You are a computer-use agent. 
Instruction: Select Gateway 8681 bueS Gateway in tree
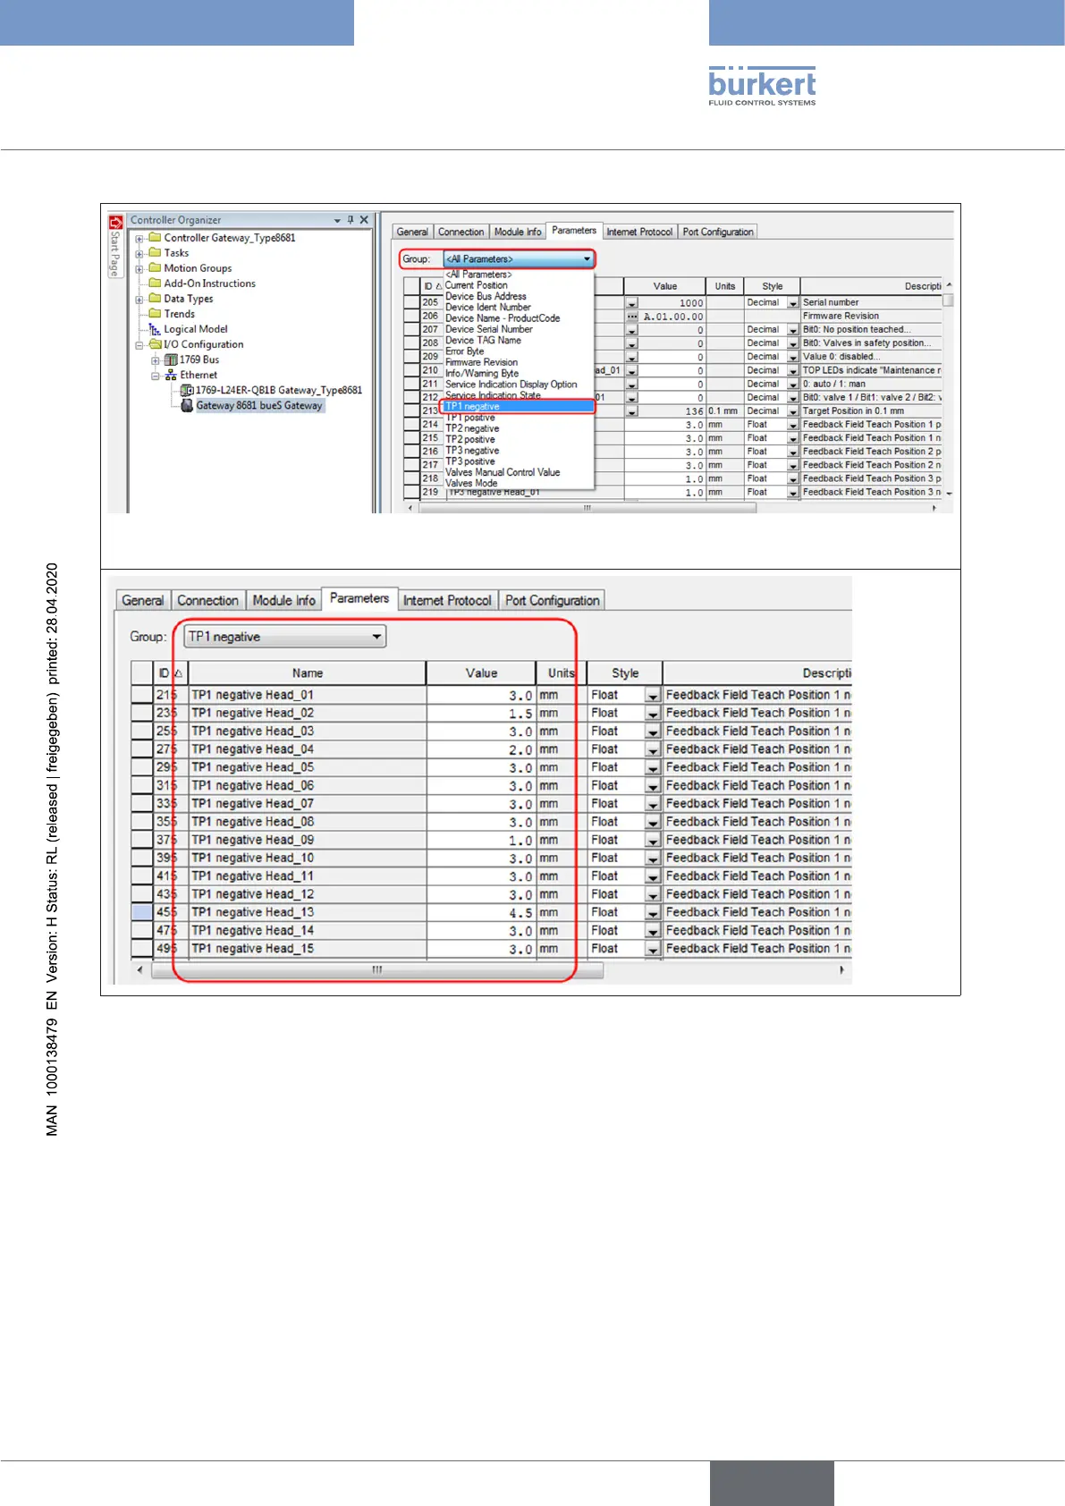(259, 405)
